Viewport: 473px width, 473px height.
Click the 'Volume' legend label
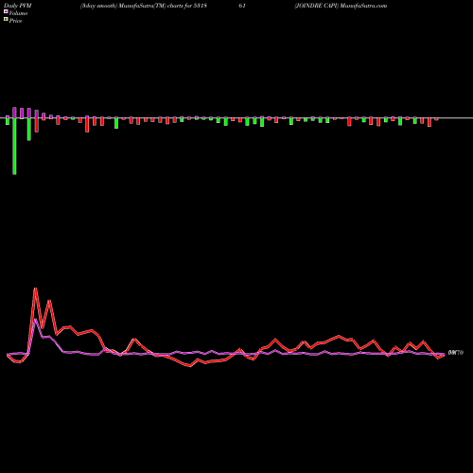(18, 13)
